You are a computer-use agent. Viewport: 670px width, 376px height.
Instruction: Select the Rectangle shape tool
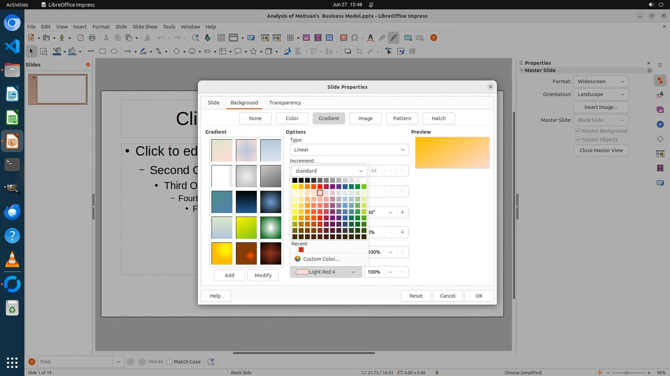click(103, 52)
